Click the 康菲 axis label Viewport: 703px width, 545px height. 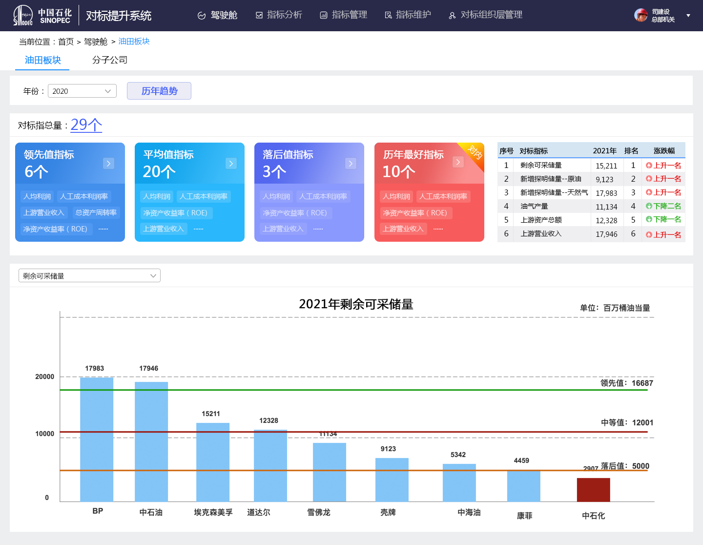tap(525, 516)
